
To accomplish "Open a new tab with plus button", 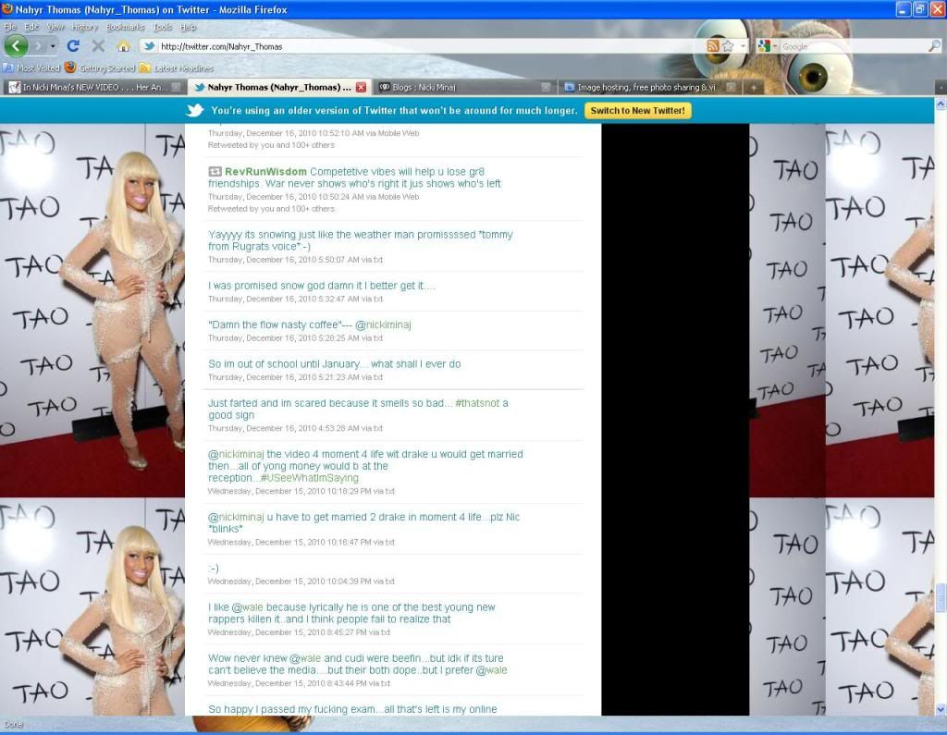I will tap(753, 87).
